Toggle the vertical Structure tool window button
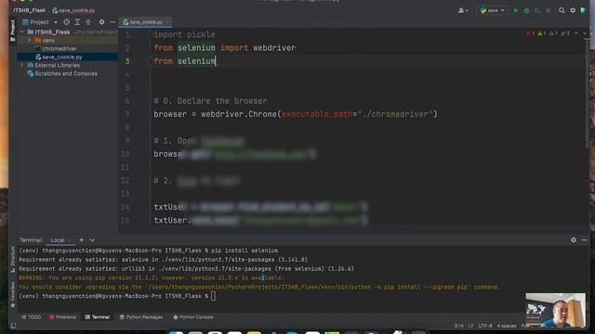The width and height of the screenshot is (595, 334). tap(12, 260)
